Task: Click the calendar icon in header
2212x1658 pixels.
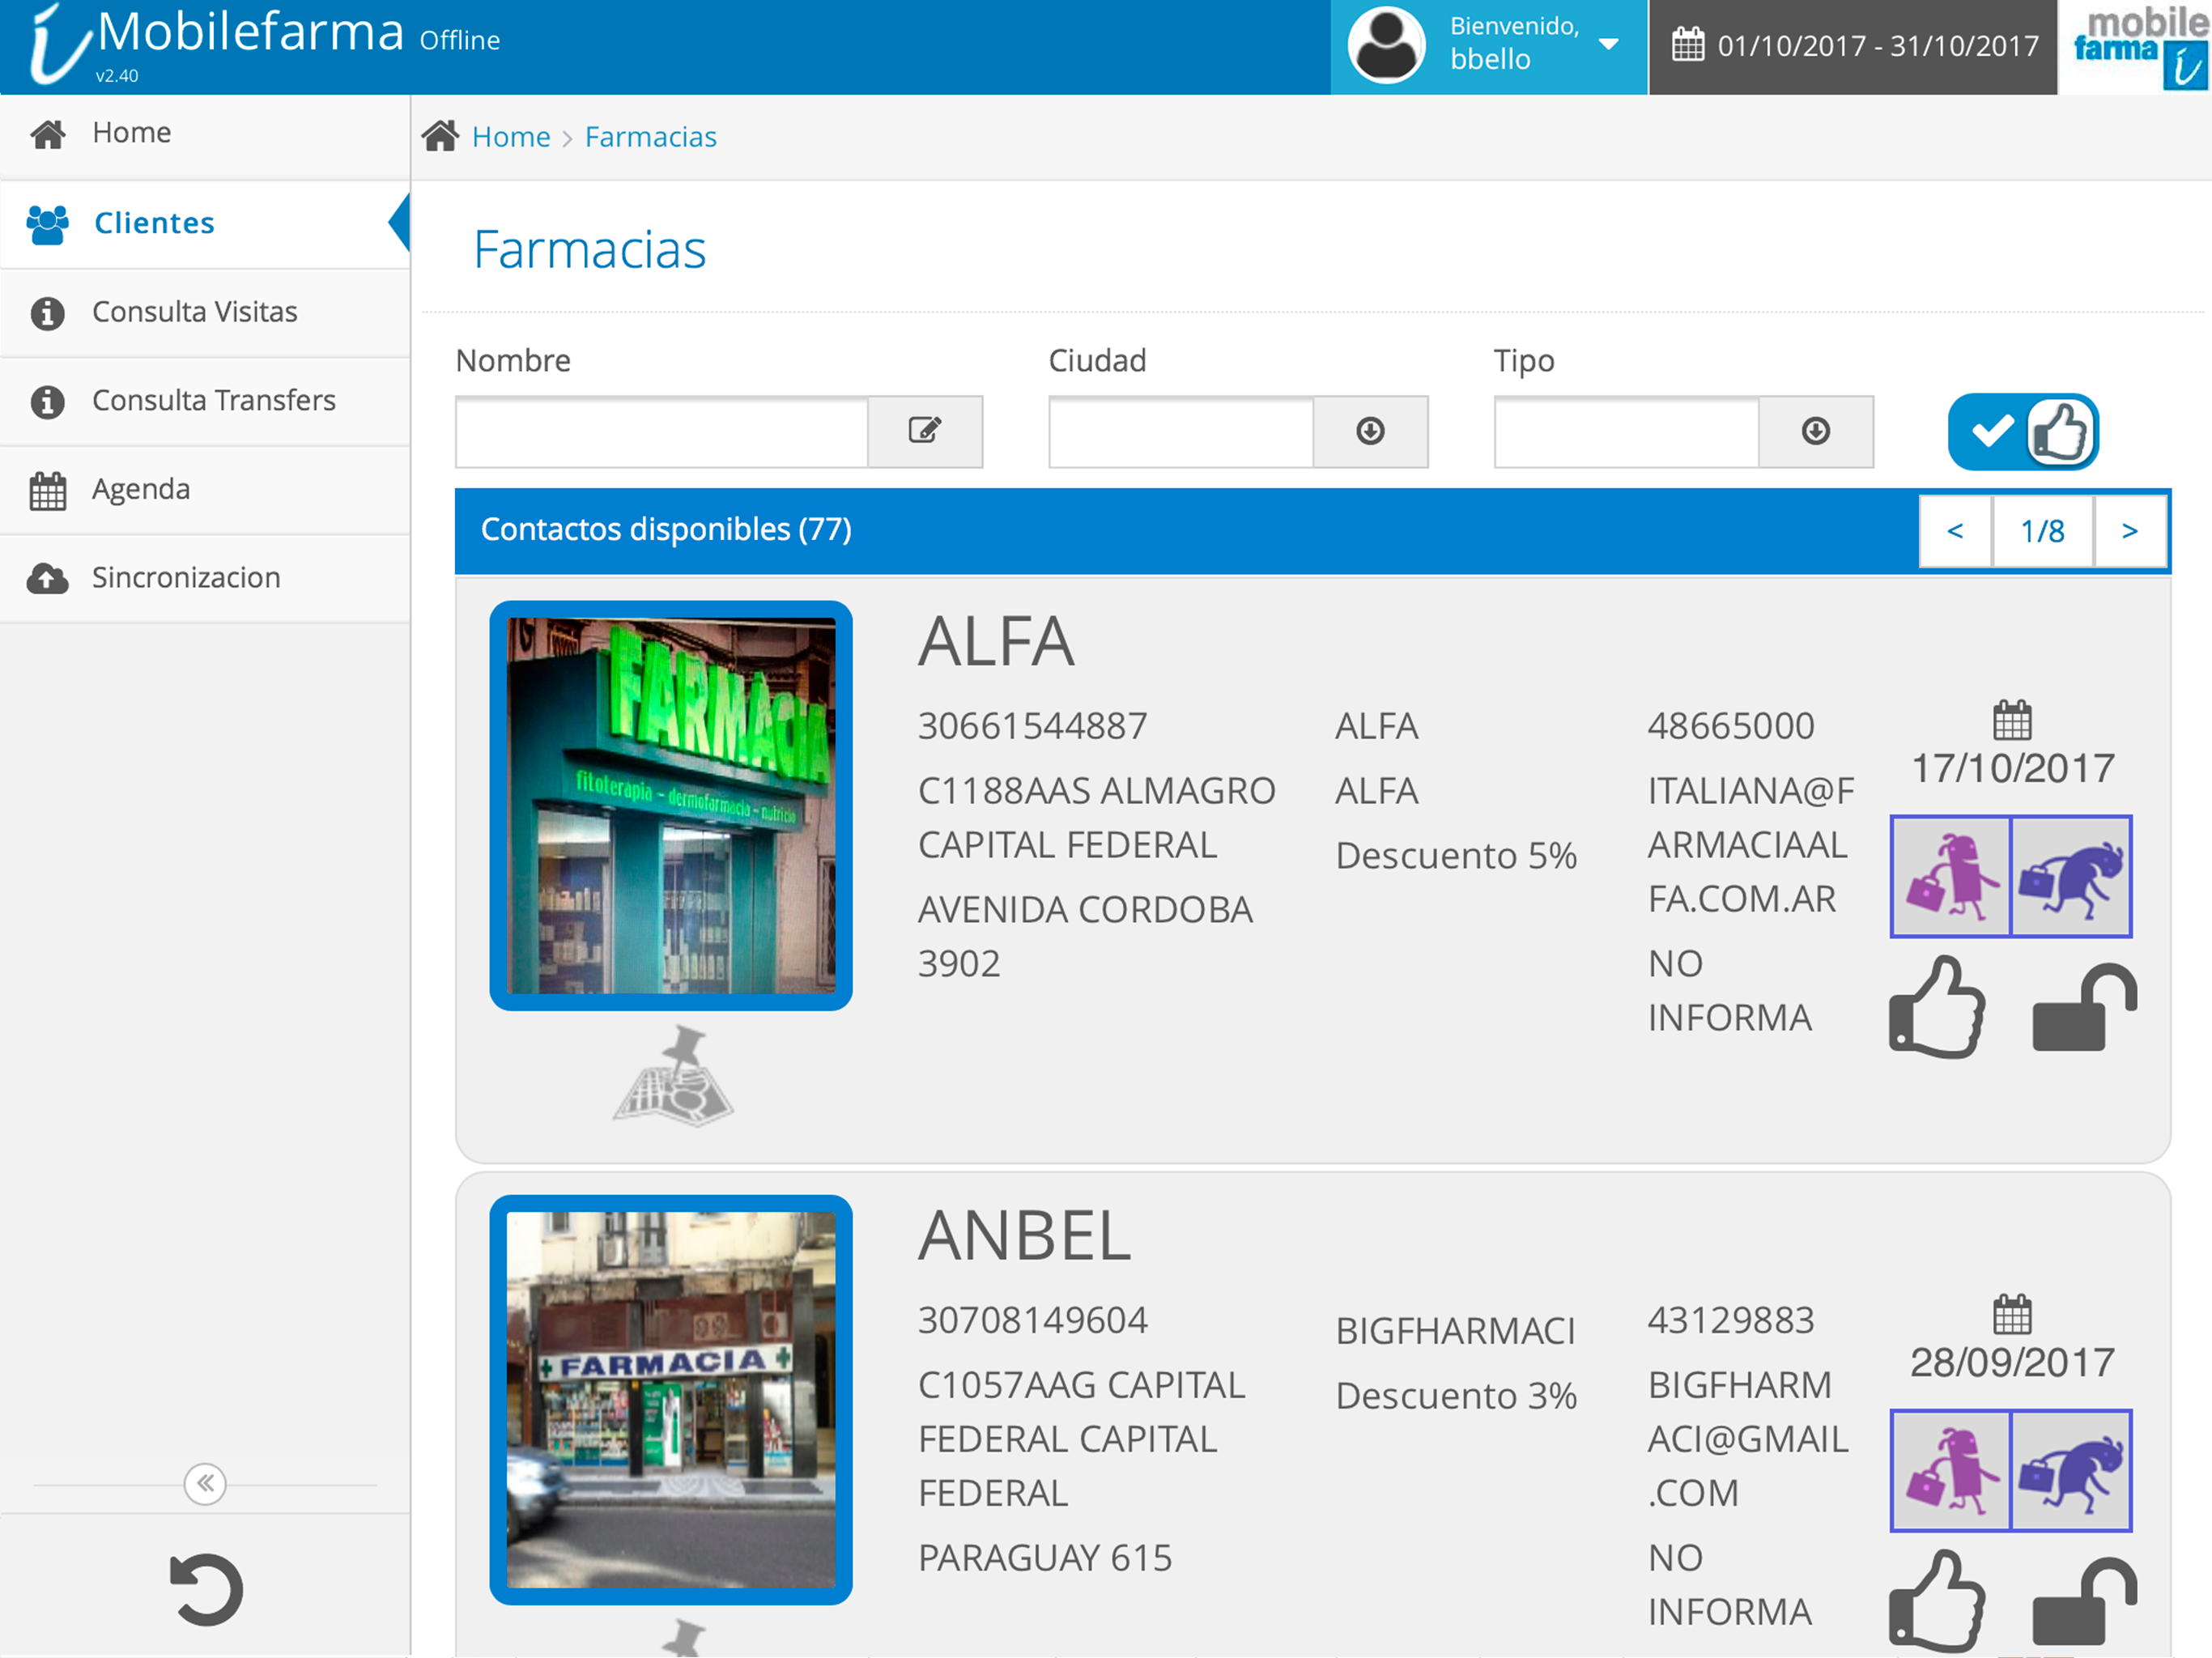Action: click(x=1688, y=45)
